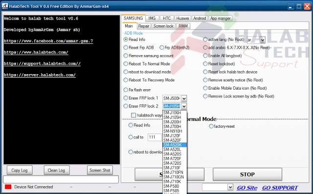Select Remove scerity notice (No Root)
The width and height of the screenshot is (313, 194).
[205, 80]
